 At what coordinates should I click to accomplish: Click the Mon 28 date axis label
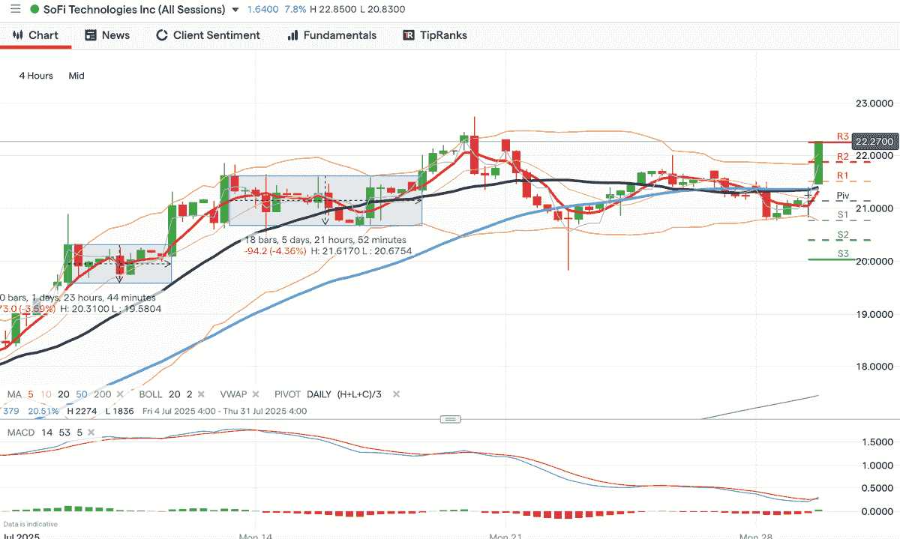[755, 536]
